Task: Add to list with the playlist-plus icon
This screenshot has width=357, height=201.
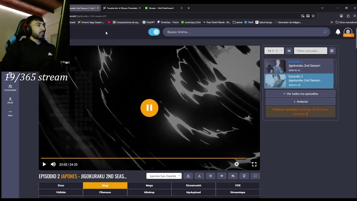Action: pos(233,176)
